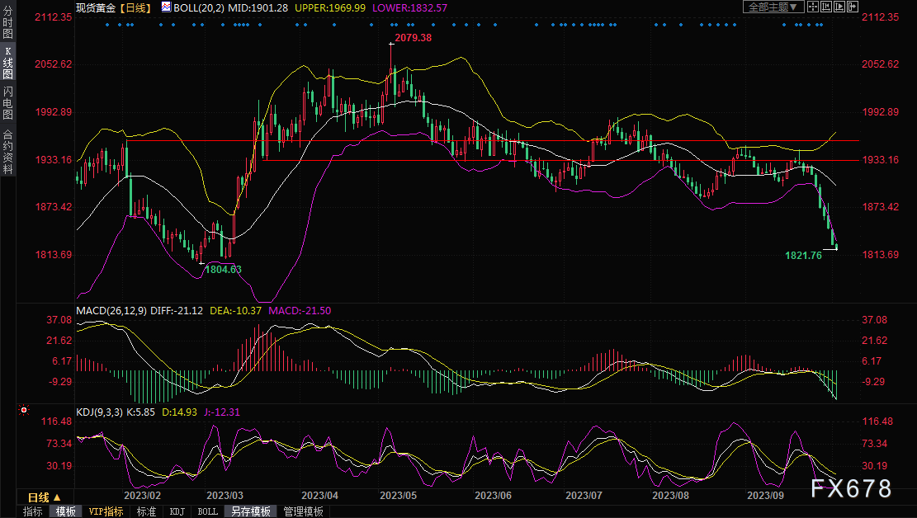
Task: Click the FX678 watermark logo
Action: coord(850,488)
